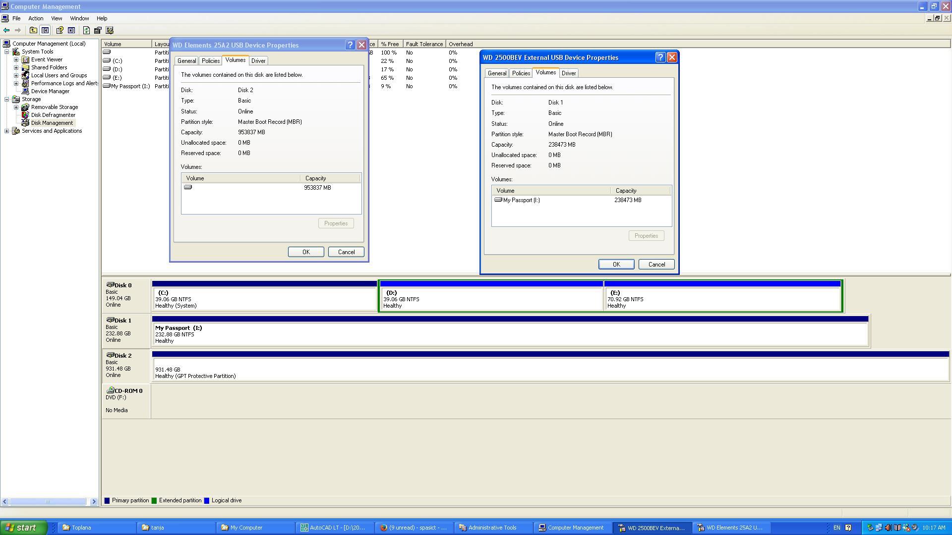Select the (E:) 70.92 GB logical drive
This screenshot has height=535, width=952.
(x=722, y=296)
